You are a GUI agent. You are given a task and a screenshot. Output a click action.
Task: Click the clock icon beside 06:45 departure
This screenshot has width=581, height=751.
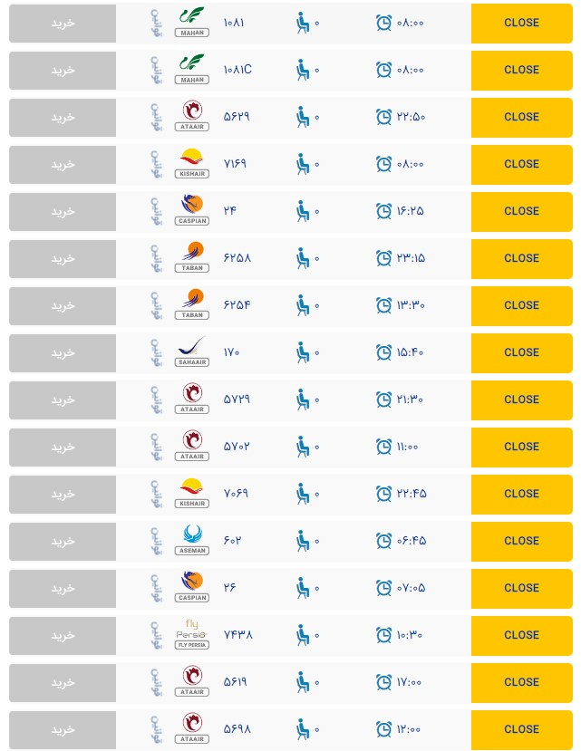tap(384, 541)
